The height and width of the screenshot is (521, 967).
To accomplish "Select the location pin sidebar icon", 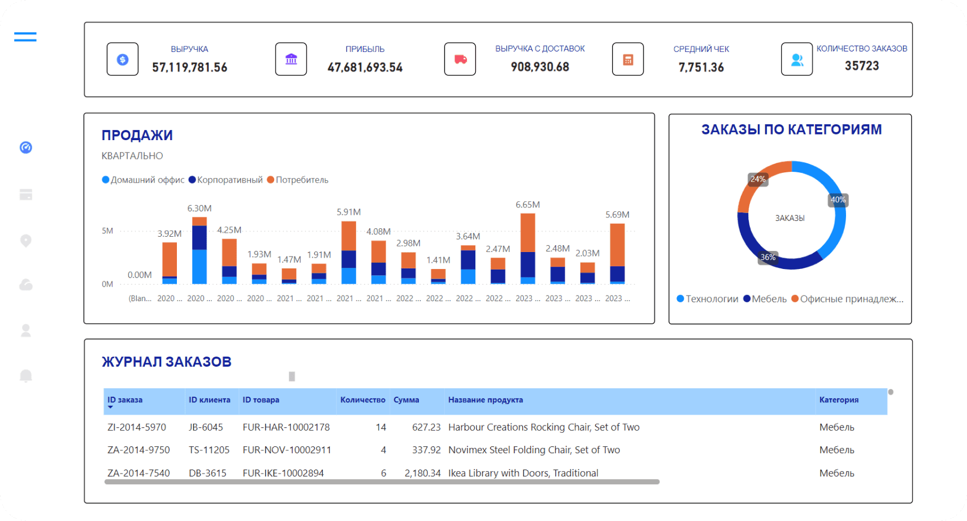I will tap(26, 241).
